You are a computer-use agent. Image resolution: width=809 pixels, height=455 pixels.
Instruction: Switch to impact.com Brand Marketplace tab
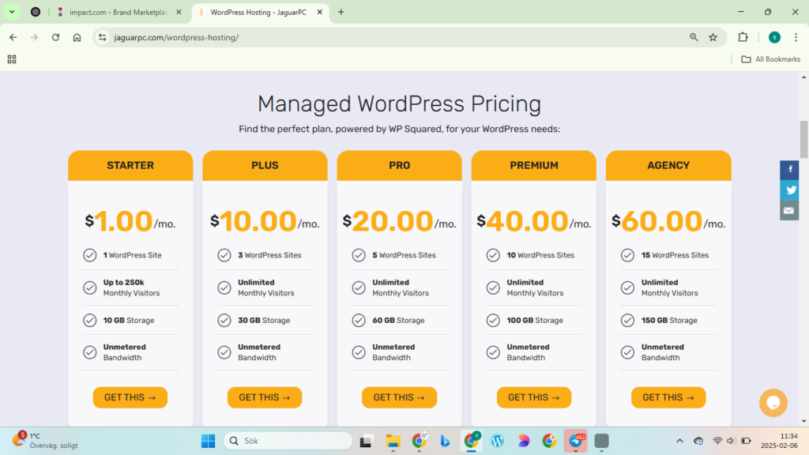[119, 12]
